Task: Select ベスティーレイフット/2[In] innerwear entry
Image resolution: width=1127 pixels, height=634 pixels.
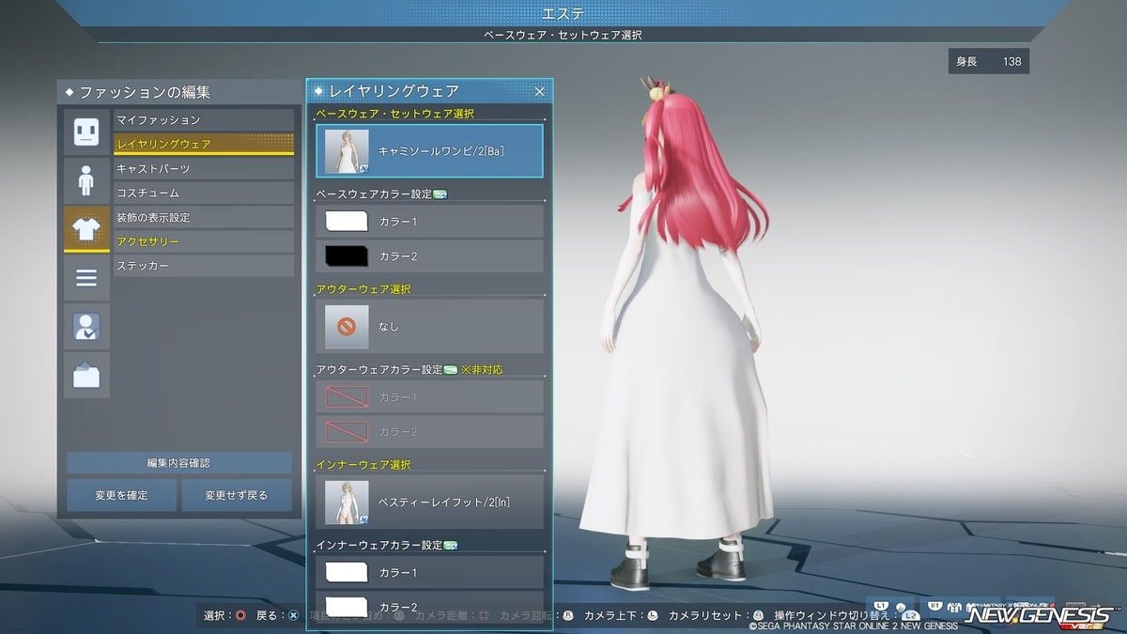Action: click(x=430, y=501)
